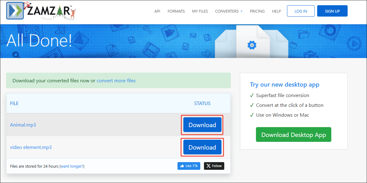Download the video element.mp3 file
Screen dimensions: 367x183
[202, 147]
